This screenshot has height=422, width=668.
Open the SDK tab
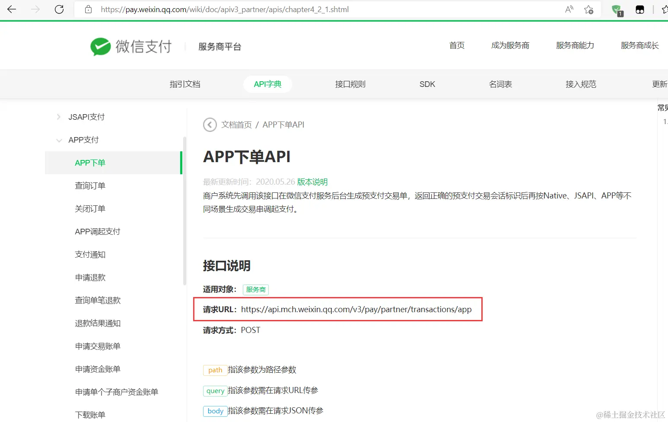[x=427, y=84]
